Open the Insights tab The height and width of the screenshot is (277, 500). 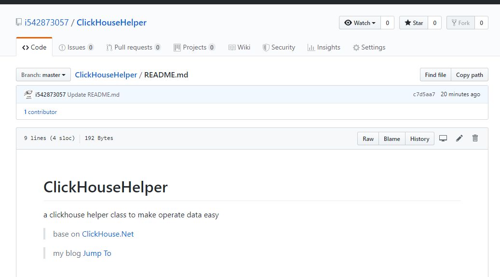[x=324, y=47]
